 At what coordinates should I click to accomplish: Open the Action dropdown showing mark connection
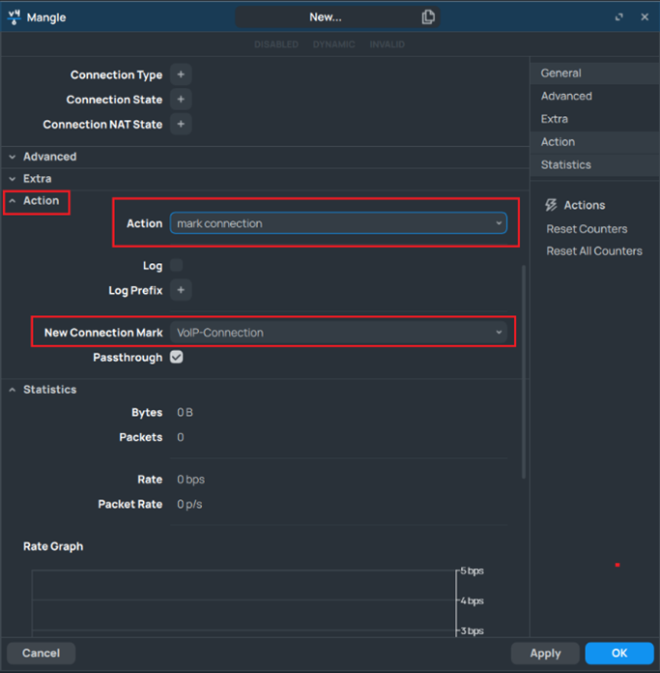(x=337, y=223)
